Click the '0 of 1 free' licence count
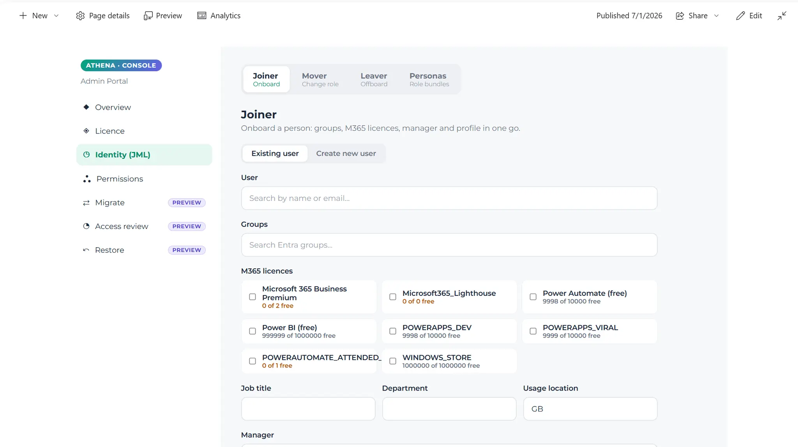Viewport: 798px width, 447px height. click(277, 366)
